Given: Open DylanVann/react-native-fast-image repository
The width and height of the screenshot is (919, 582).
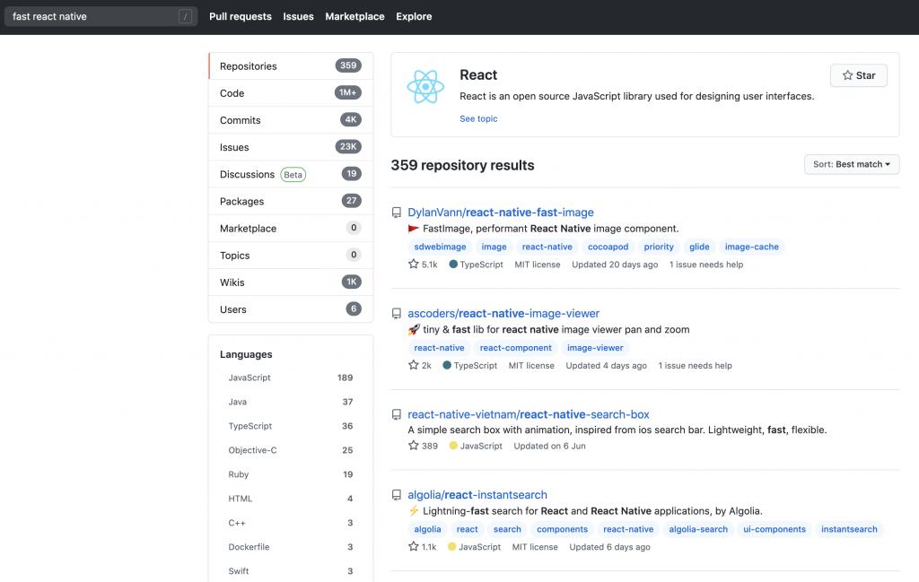Looking at the screenshot, I should coord(501,213).
